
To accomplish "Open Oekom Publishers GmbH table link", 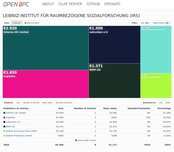I will pos(19,136).
